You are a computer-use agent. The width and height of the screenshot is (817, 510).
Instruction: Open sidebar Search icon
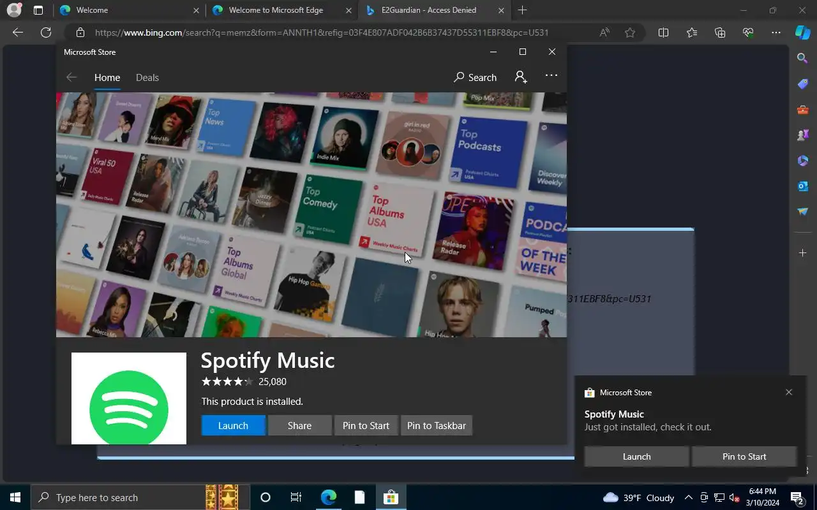coord(803,58)
